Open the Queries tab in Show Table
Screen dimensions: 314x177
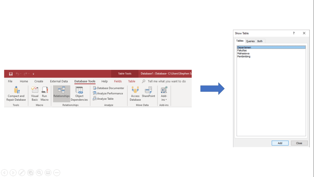(x=250, y=41)
